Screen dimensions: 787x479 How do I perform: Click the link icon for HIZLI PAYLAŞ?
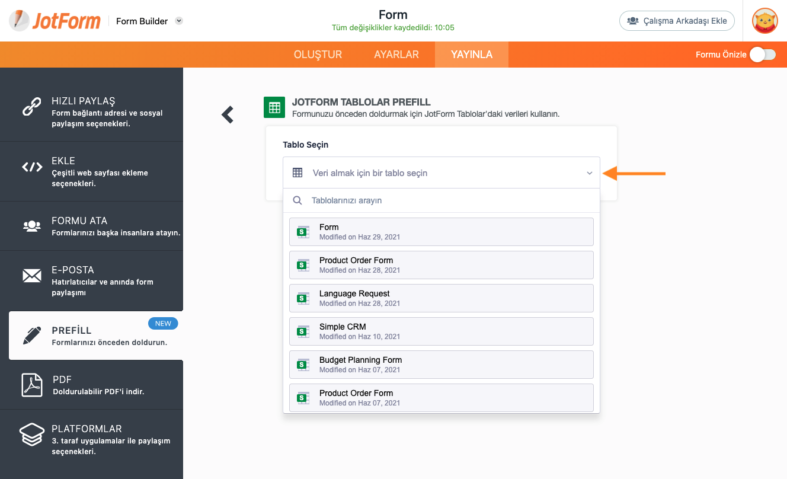pos(31,107)
